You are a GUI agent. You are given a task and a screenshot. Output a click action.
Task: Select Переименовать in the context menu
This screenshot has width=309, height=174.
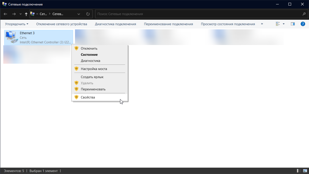93,89
